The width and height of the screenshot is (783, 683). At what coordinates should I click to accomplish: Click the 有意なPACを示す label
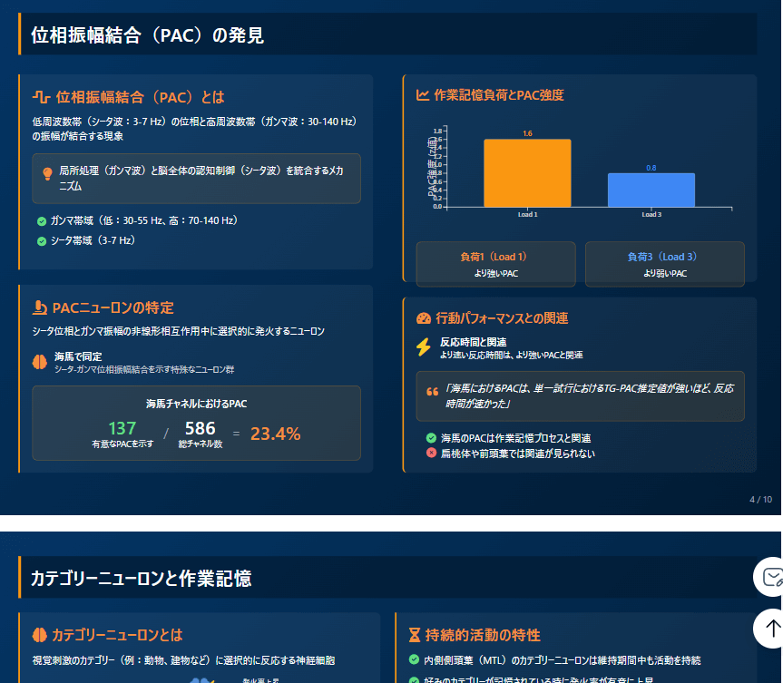click(x=122, y=444)
